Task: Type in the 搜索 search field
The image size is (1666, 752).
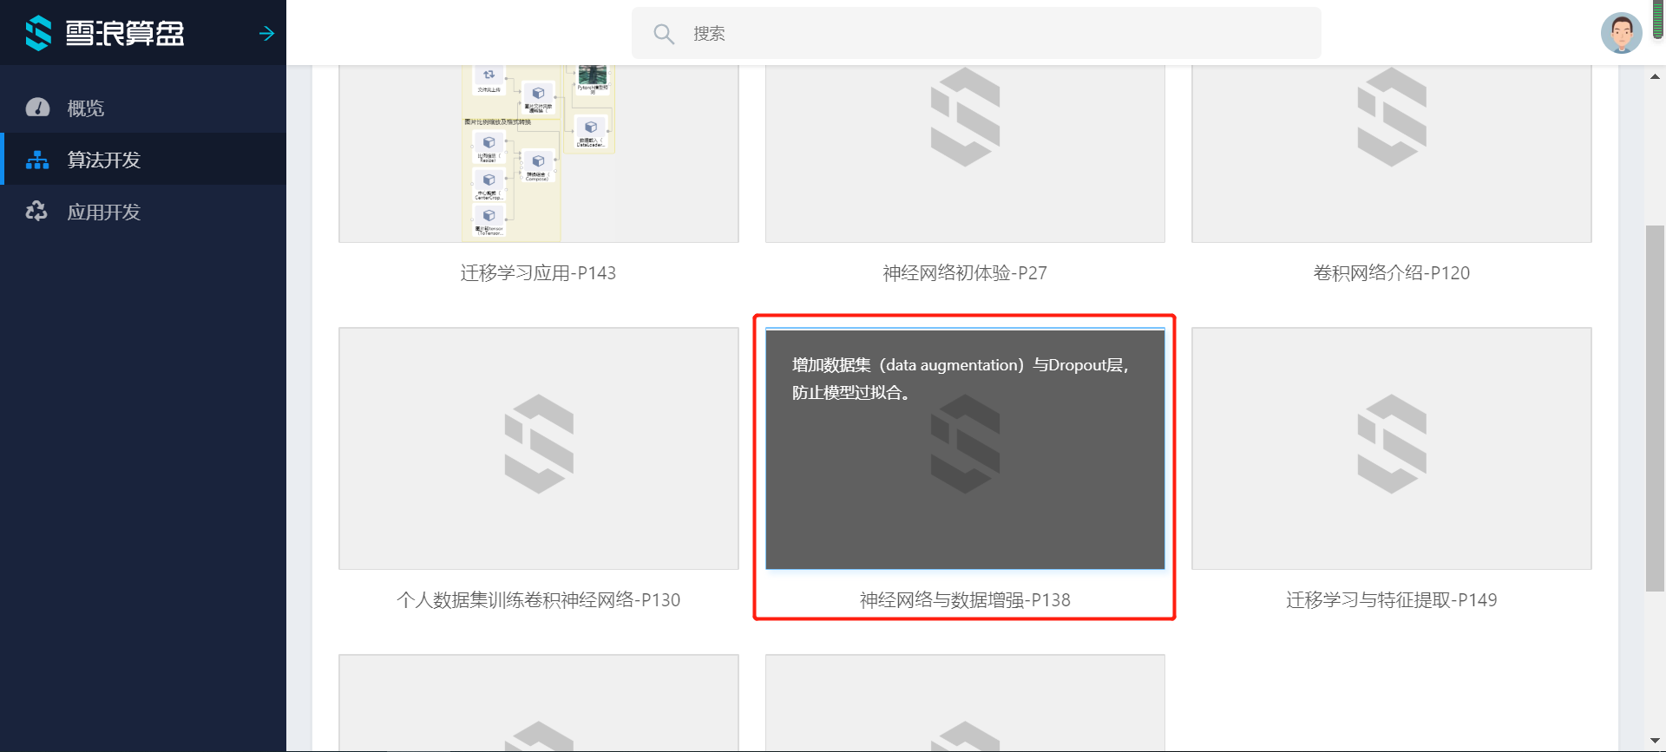Action: (998, 34)
